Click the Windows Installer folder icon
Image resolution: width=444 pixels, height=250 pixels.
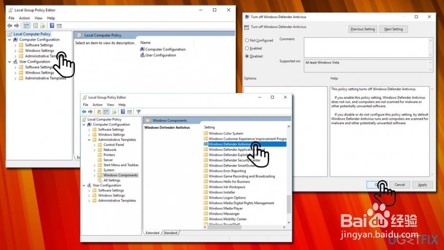[x=206, y=192]
